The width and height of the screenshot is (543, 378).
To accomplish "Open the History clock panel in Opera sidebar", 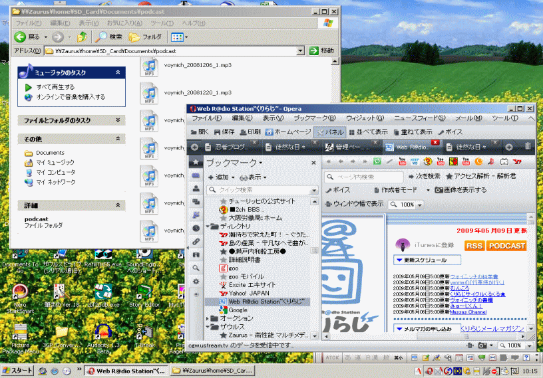I will 196,229.
